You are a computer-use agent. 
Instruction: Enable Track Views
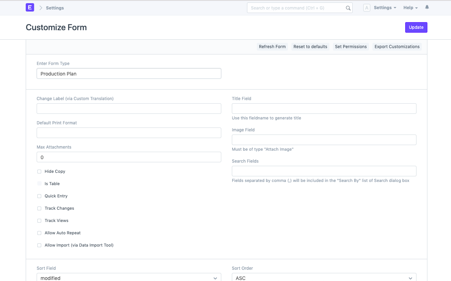point(39,221)
